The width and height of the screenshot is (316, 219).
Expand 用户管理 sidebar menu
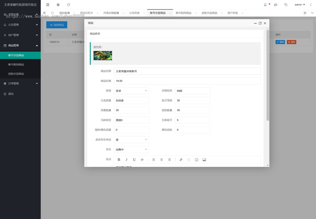[20, 35]
